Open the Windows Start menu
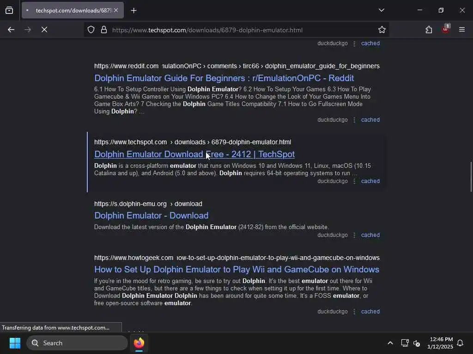This screenshot has width=473, height=354. coord(15,343)
